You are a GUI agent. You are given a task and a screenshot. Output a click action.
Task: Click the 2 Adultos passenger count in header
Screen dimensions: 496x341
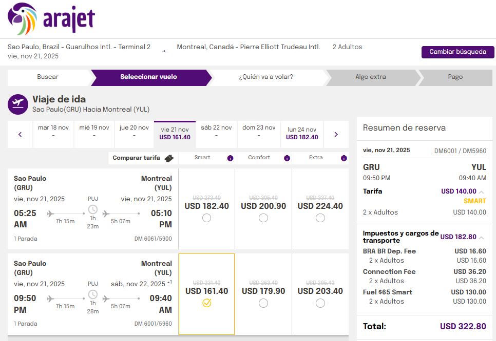tap(347, 47)
